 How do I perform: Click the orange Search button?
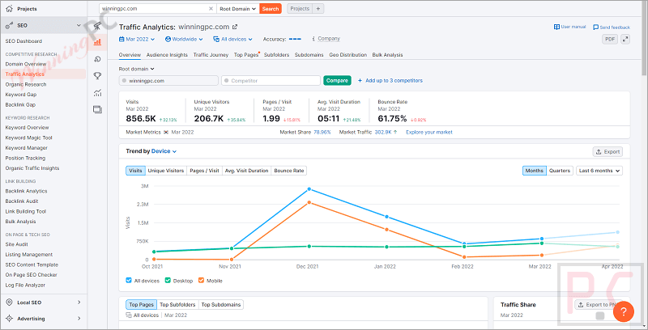click(x=271, y=8)
